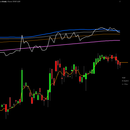The image size is (130, 130).
Task: Click the 'Charts NYSE GIH' chart title
Action: 14,2
